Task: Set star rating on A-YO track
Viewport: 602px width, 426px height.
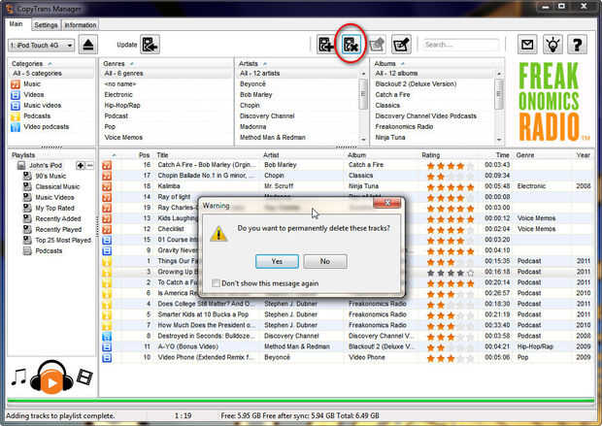Action: pos(450,347)
